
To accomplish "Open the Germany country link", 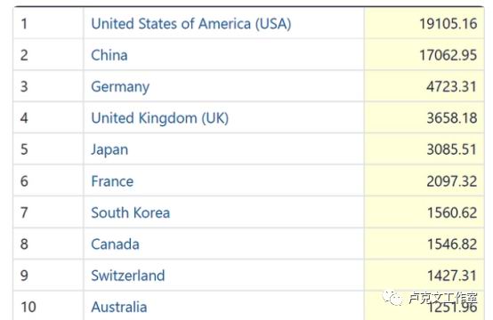I will click(x=120, y=87).
